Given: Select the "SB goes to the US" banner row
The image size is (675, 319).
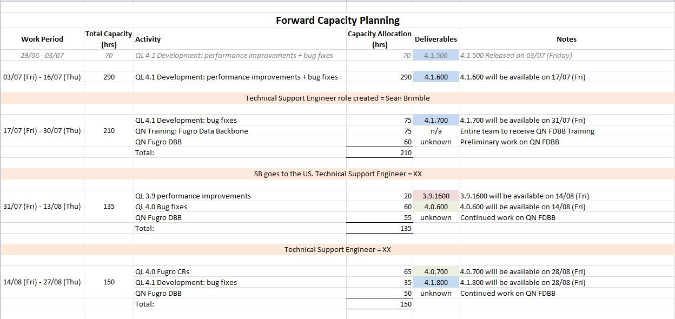Looking at the screenshot, I should pos(337,174).
